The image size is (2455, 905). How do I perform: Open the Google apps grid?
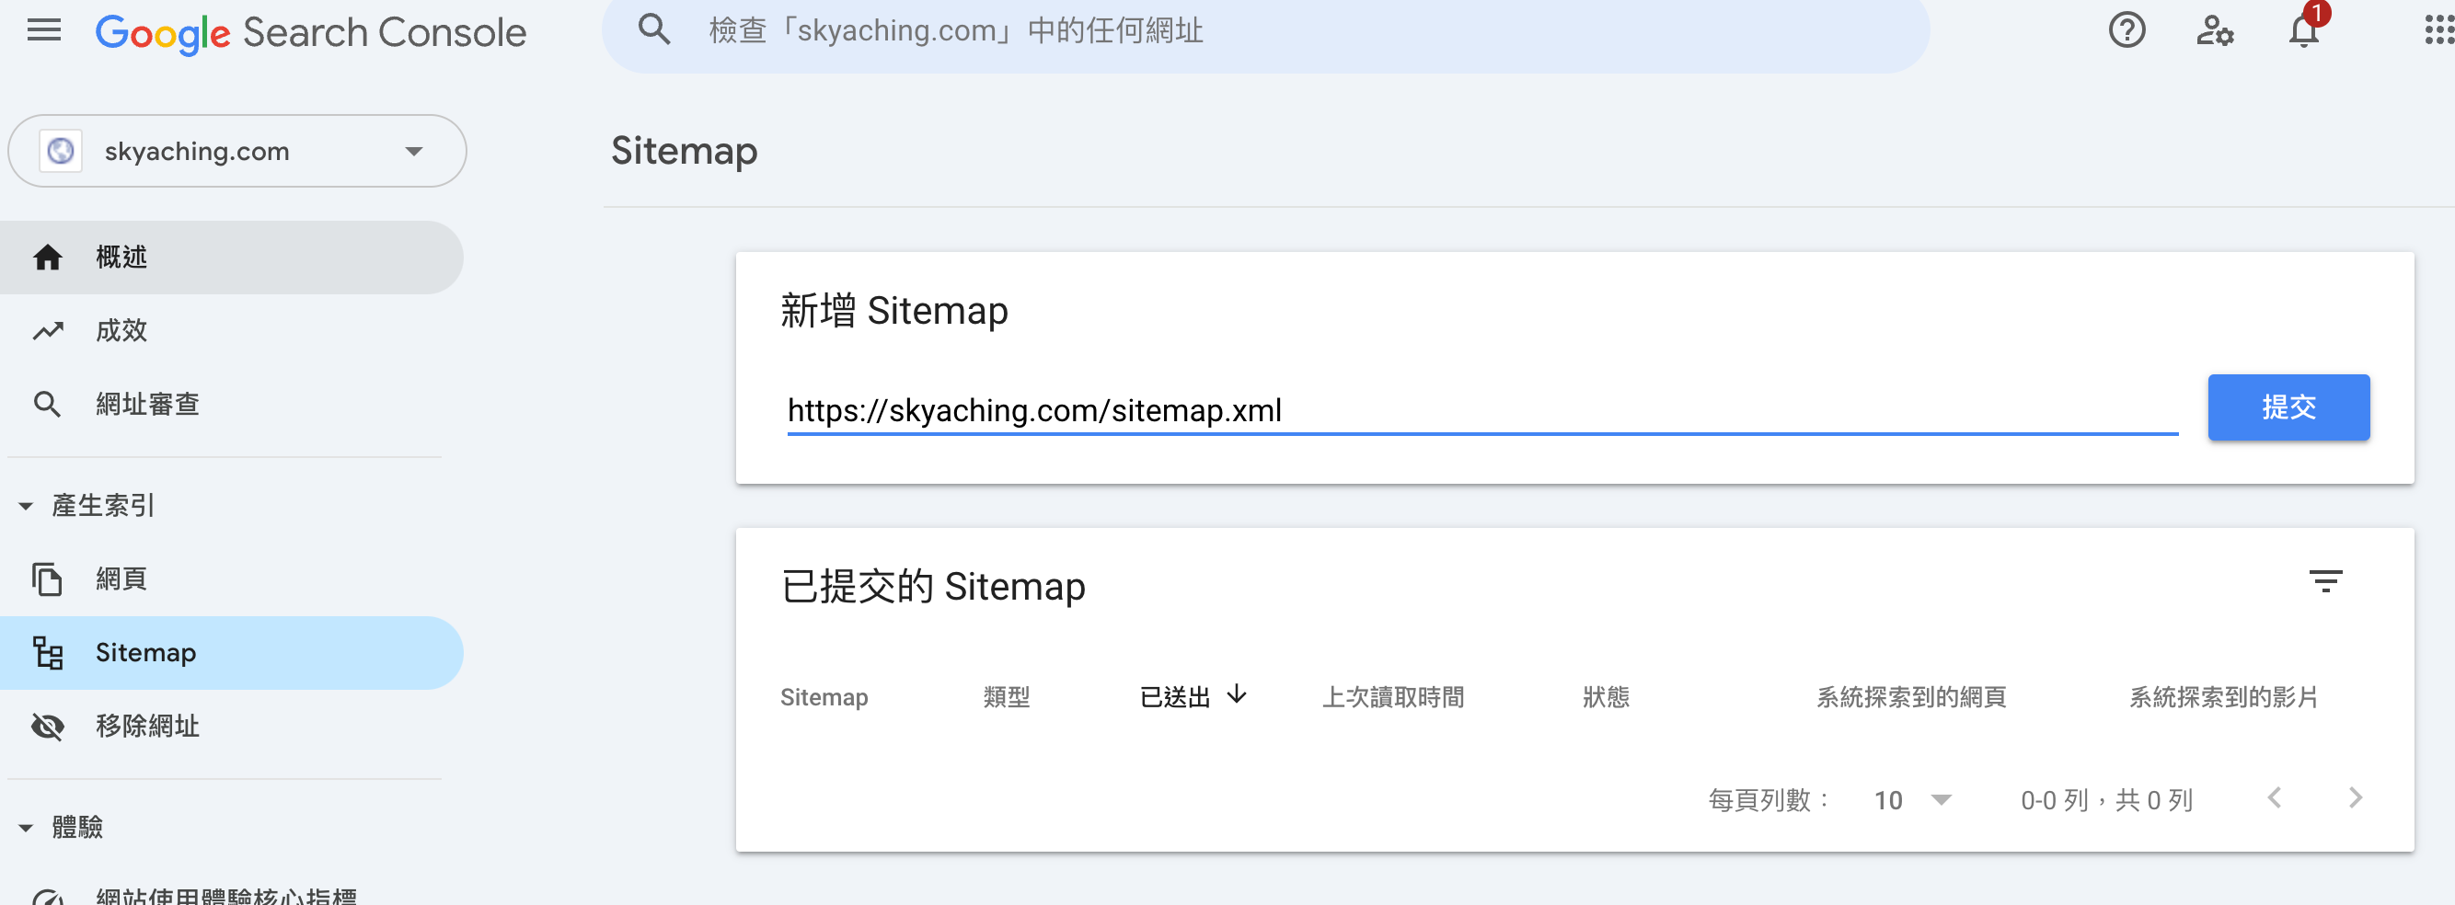(2438, 31)
